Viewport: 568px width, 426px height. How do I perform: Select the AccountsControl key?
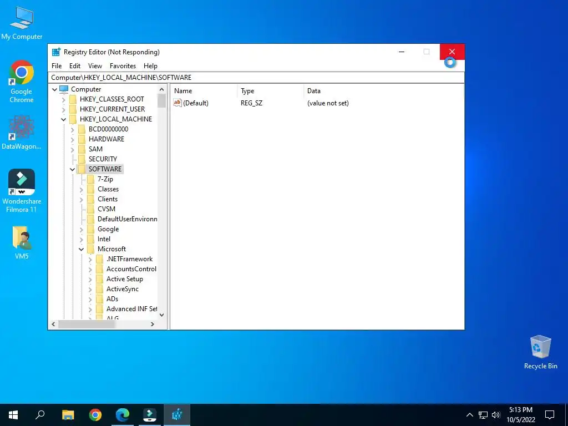point(131,269)
